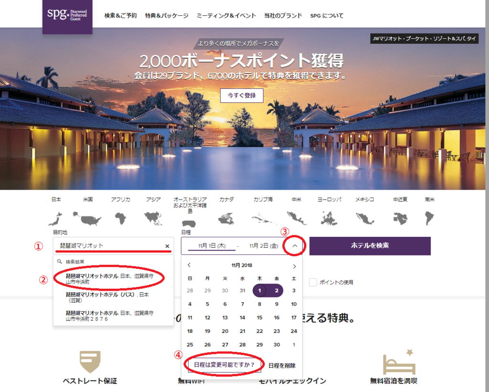Viewport: 489px width, 392px height.
Task: Select first suggestion 琵琶湖マリオットホテル 守山市今浜町
Action: click(x=110, y=279)
